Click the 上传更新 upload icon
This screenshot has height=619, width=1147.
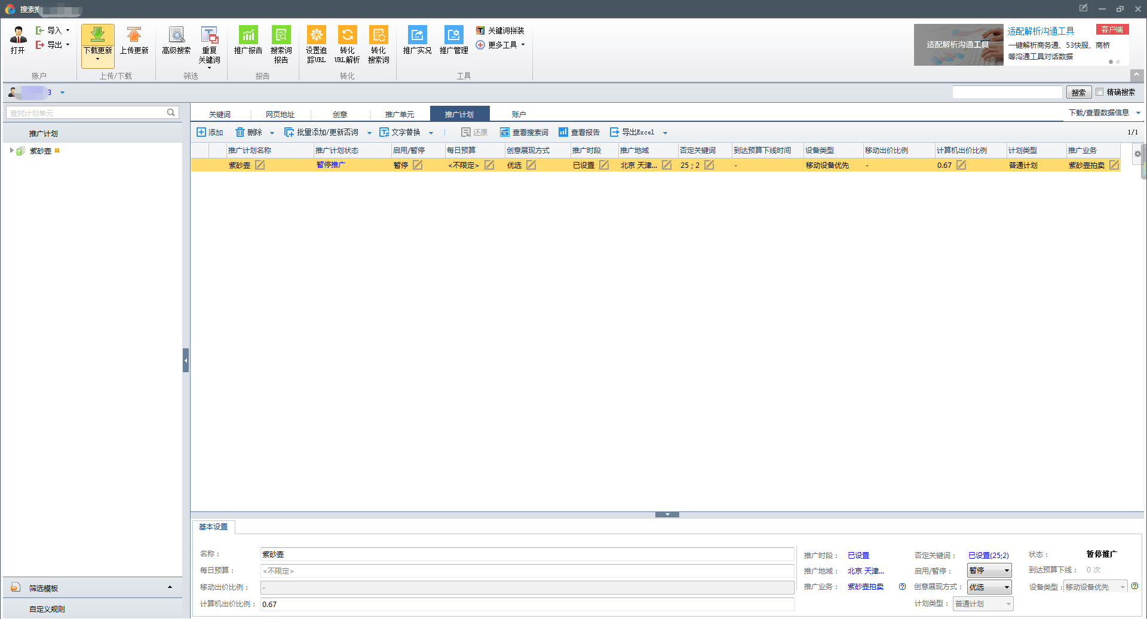134,35
